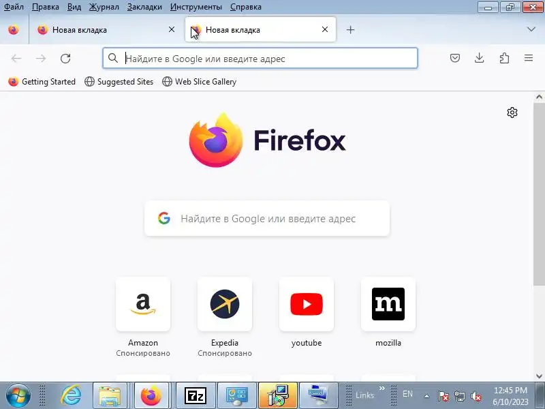Open 7-Zip from the taskbar
Screen dimensions: 545x409
(195, 395)
